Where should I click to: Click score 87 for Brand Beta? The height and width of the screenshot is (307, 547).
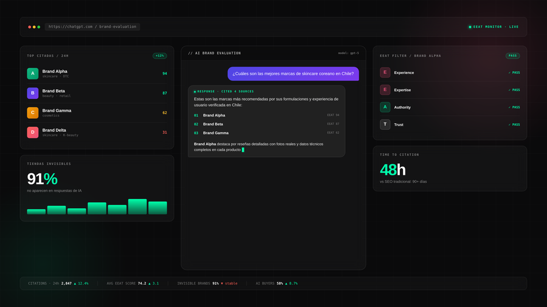click(x=165, y=93)
